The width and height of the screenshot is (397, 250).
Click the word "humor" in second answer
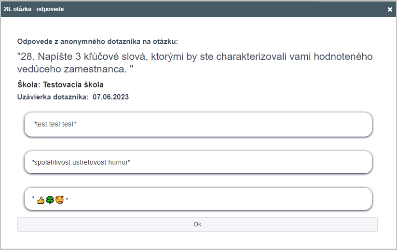point(121,163)
